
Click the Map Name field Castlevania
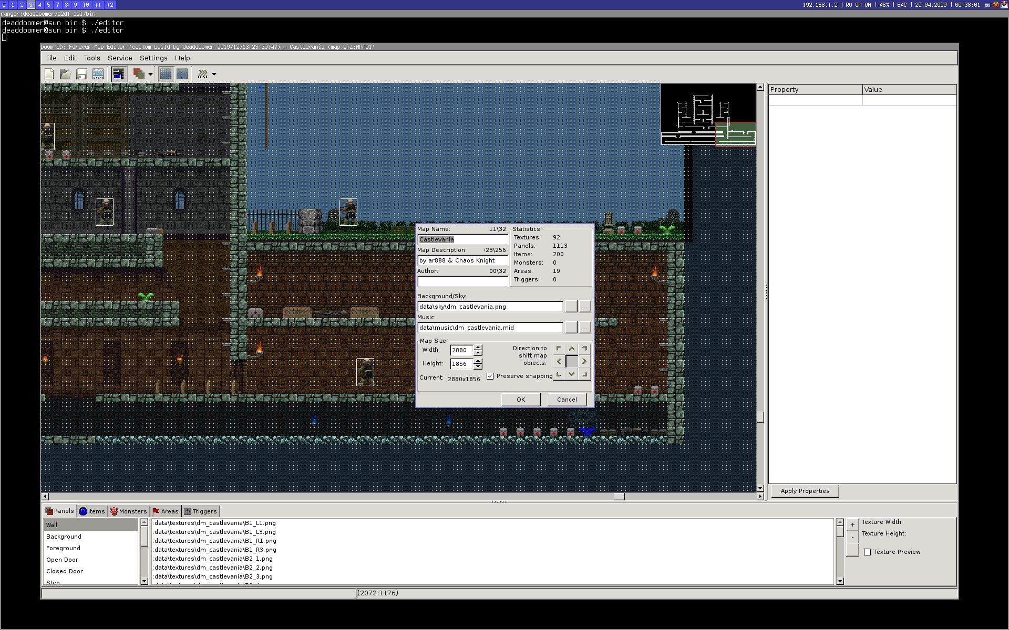coord(462,239)
